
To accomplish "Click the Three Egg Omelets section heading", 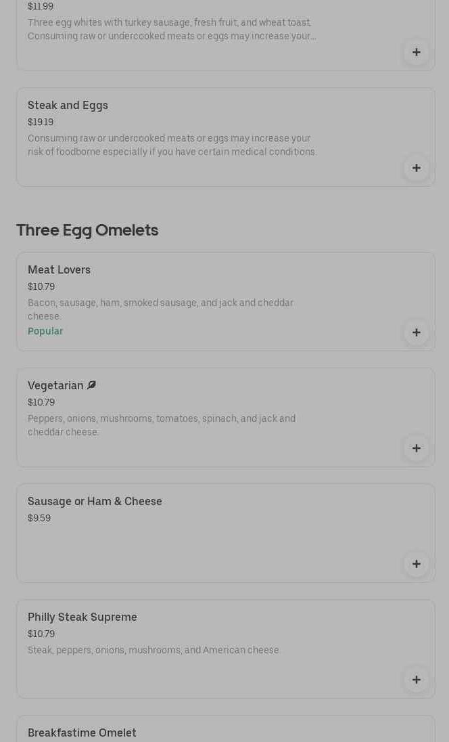I will click(x=87, y=230).
